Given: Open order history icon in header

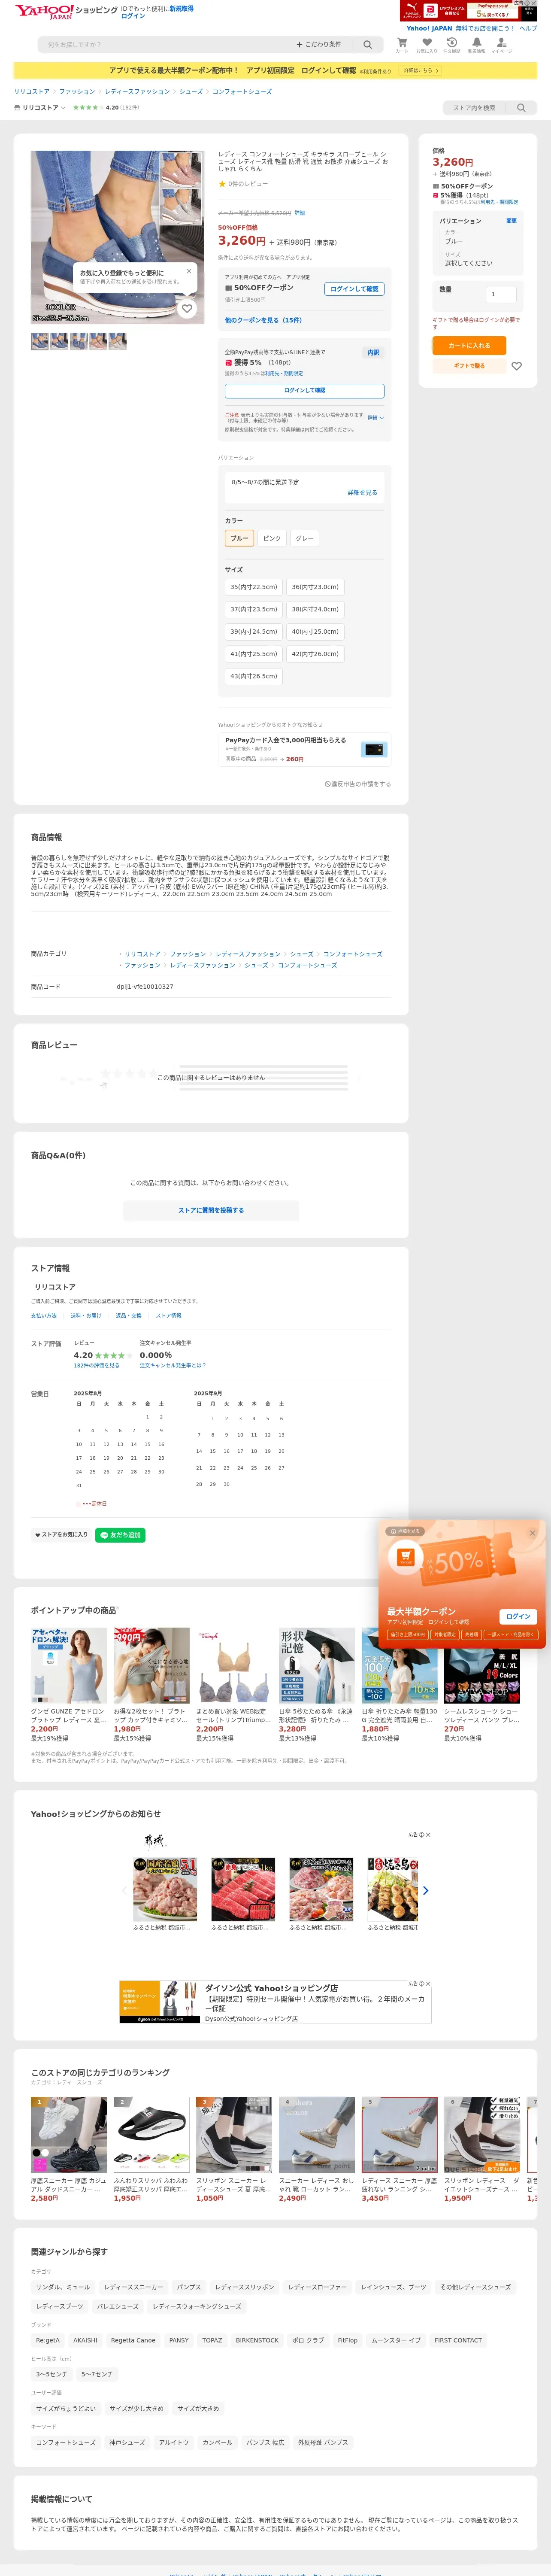Looking at the screenshot, I should [452, 43].
